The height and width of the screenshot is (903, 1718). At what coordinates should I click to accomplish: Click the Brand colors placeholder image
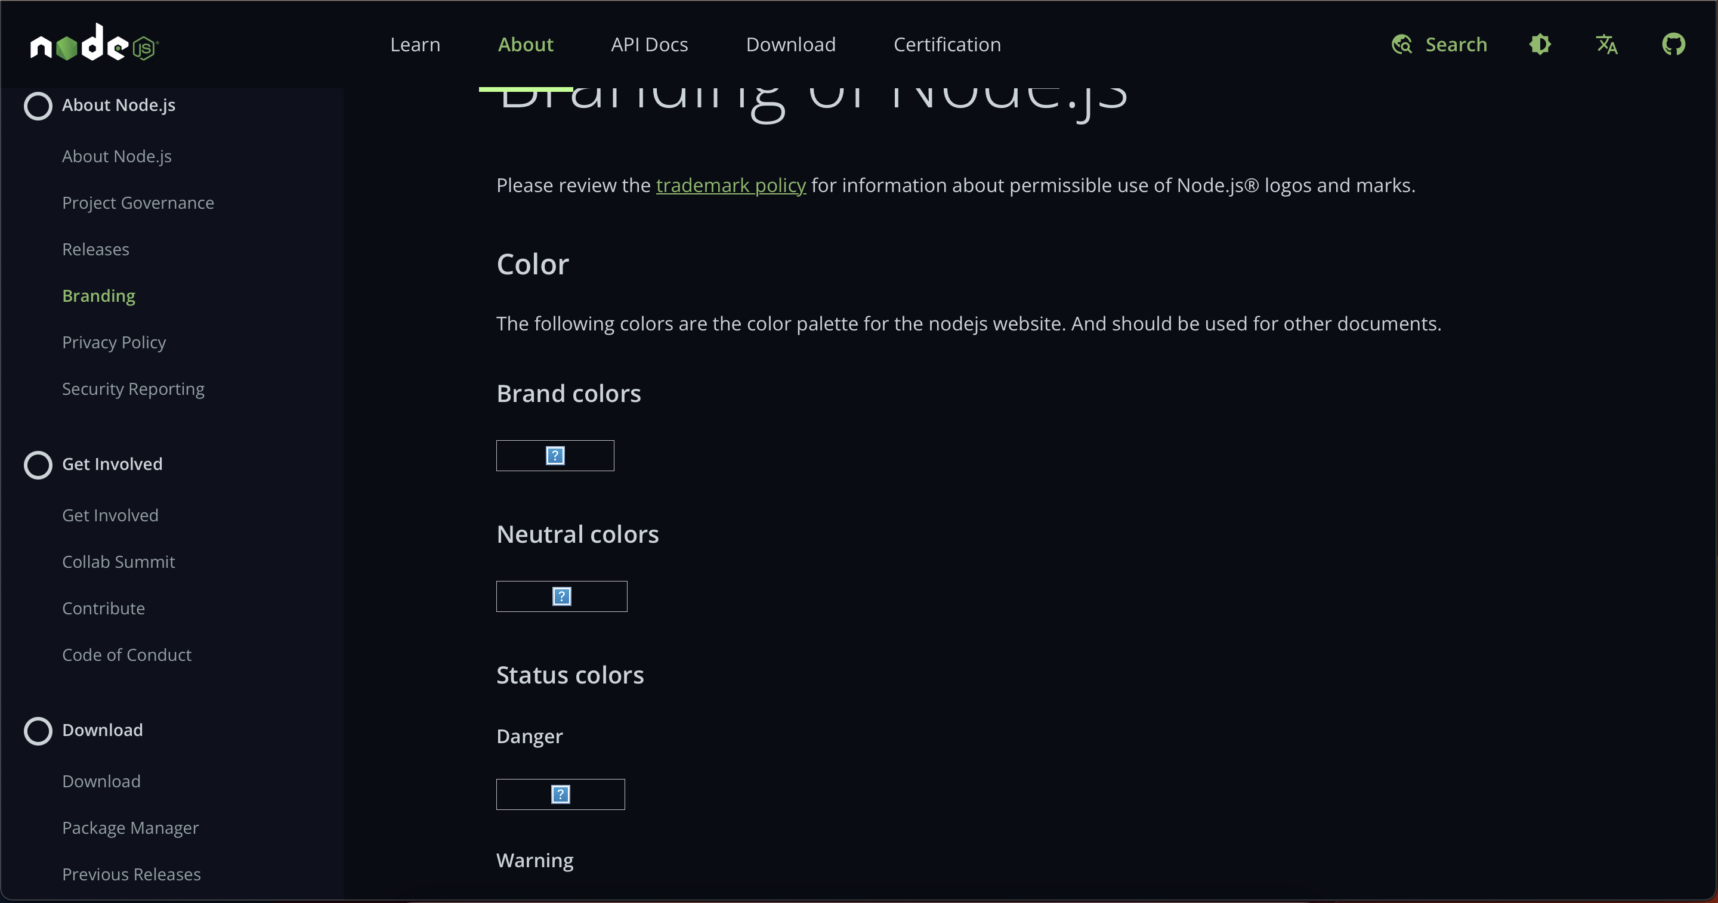(x=555, y=456)
